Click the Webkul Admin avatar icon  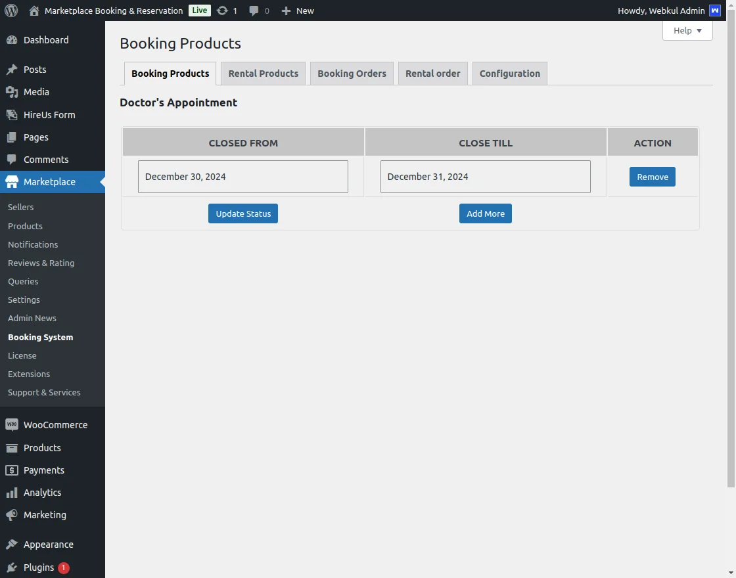(715, 11)
